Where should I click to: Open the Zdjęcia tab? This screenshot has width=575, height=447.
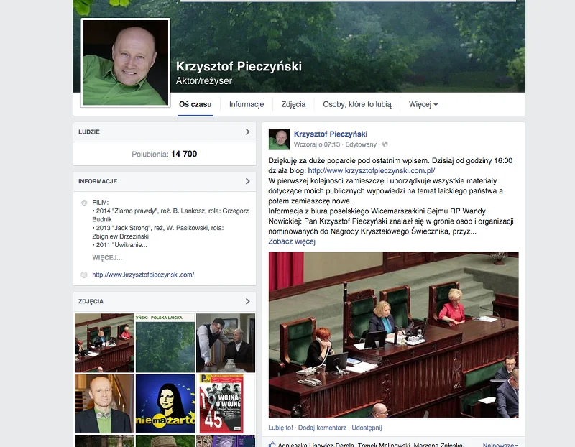(x=293, y=104)
